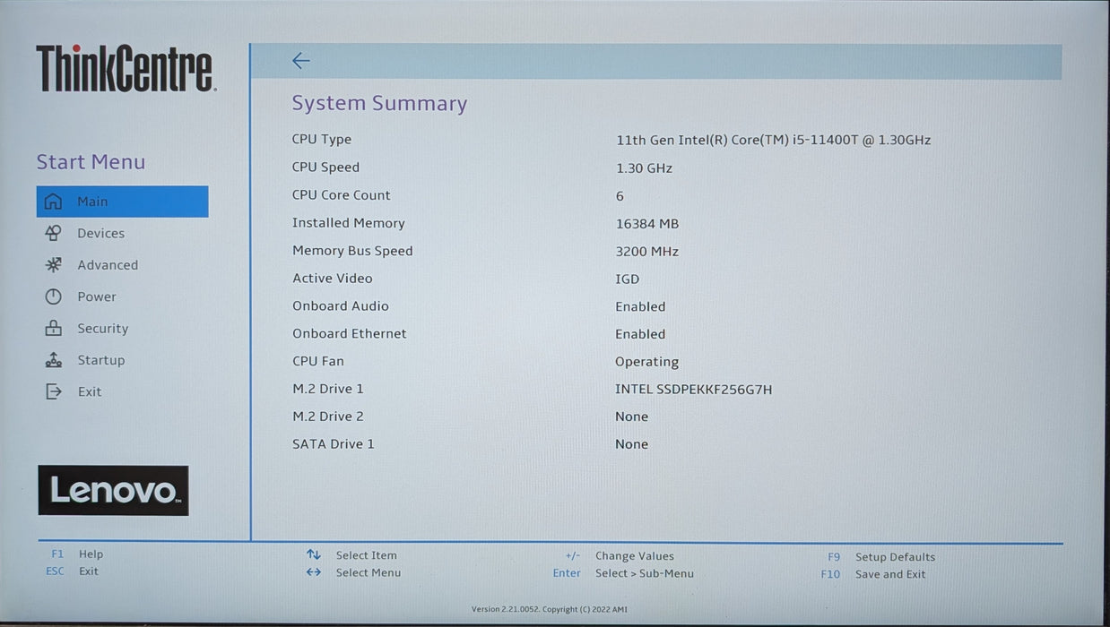Click the Devices shapes icon
The width and height of the screenshot is (1110, 627).
pyautogui.click(x=54, y=233)
